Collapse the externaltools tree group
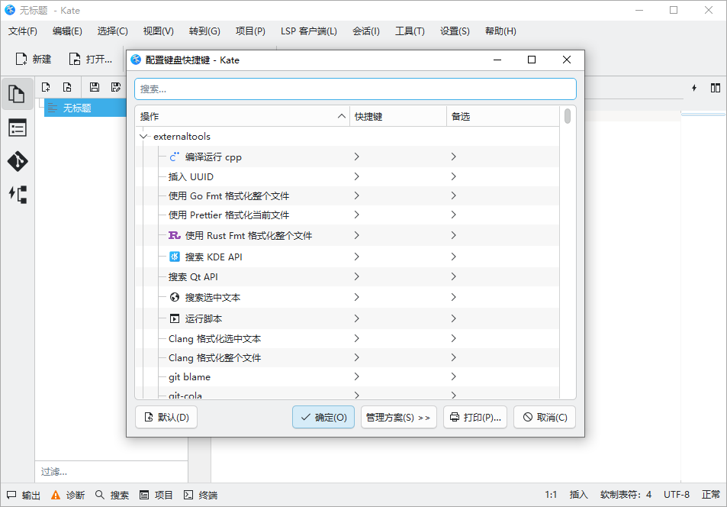 pos(143,137)
